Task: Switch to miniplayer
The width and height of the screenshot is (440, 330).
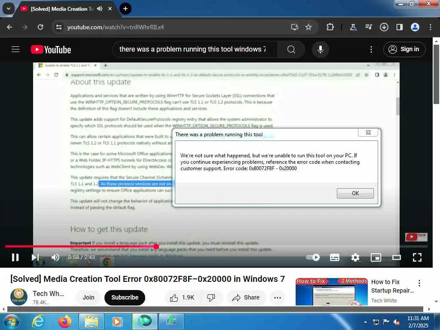Action: [x=376, y=257]
